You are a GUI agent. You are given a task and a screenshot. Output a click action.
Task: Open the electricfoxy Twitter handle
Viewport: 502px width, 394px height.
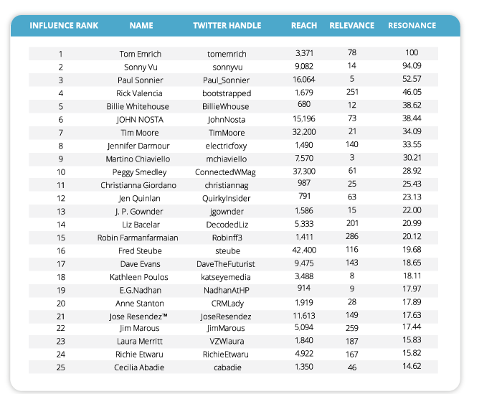click(x=227, y=146)
